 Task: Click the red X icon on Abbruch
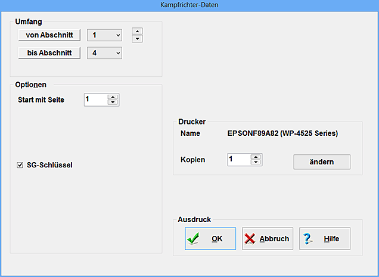(250, 239)
